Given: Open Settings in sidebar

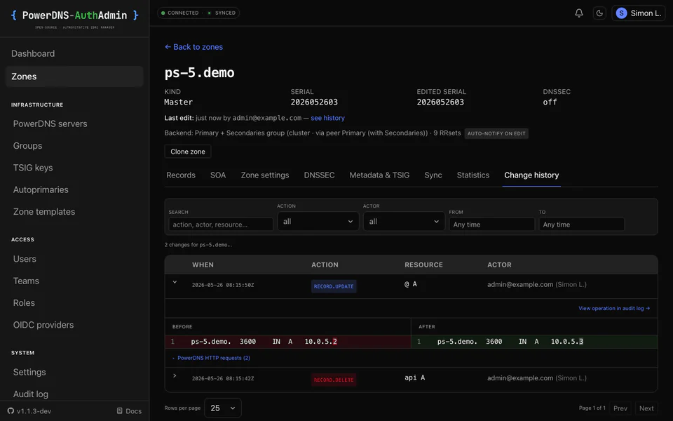Looking at the screenshot, I should tap(29, 372).
